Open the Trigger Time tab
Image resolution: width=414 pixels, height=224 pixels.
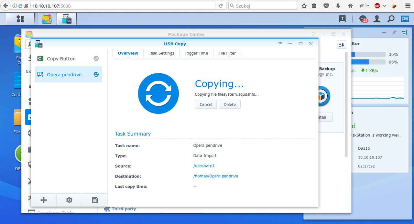pos(196,53)
